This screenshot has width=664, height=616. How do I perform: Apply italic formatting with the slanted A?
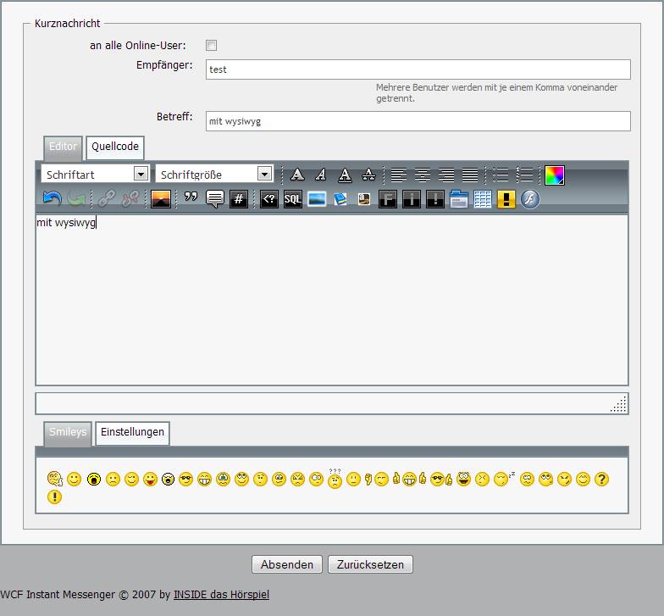(321, 175)
